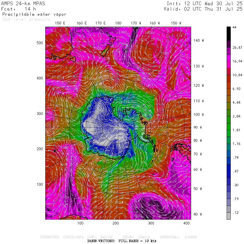The width and height of the screenshot is (244, 244).
Task: Select the 'Fcst: 14 h' forecast hour text
Action: [x=19, y=9]
